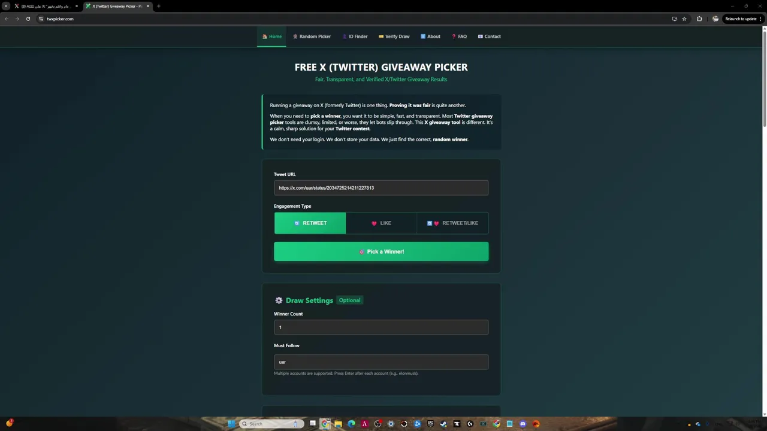Open File Explorer from the taskbar
Image resolution: width=767 pixels, height=431 pixels.
coord(338,424)
